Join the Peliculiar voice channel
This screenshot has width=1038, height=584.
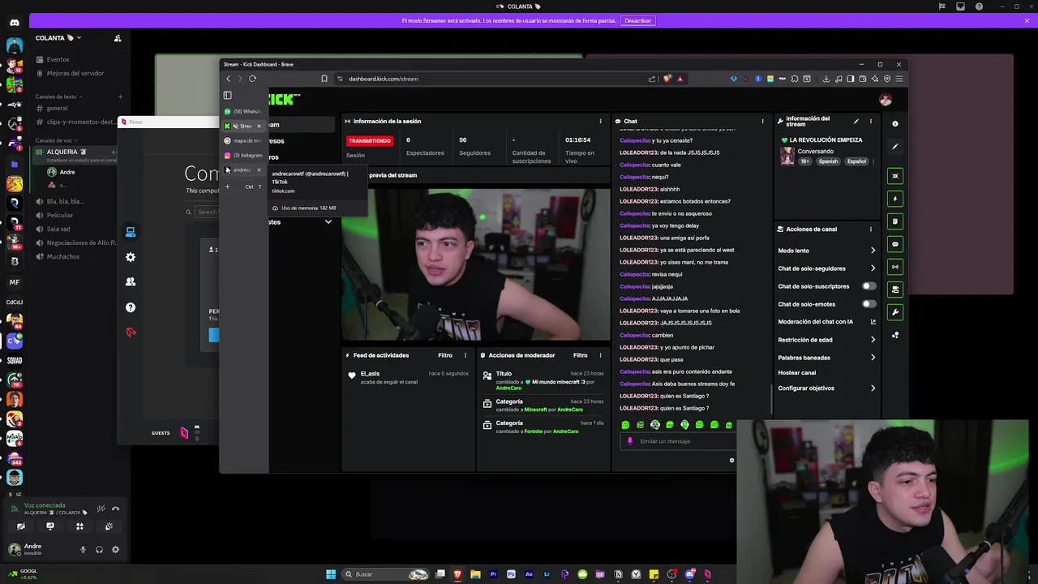click(x=60, y=215)
